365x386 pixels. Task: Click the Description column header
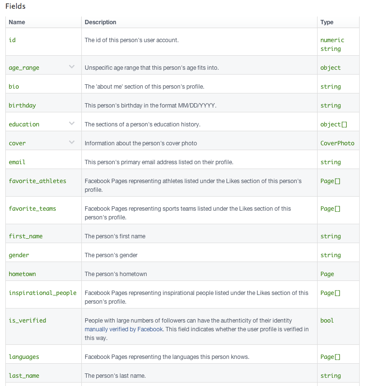click(x=100, y=22)
